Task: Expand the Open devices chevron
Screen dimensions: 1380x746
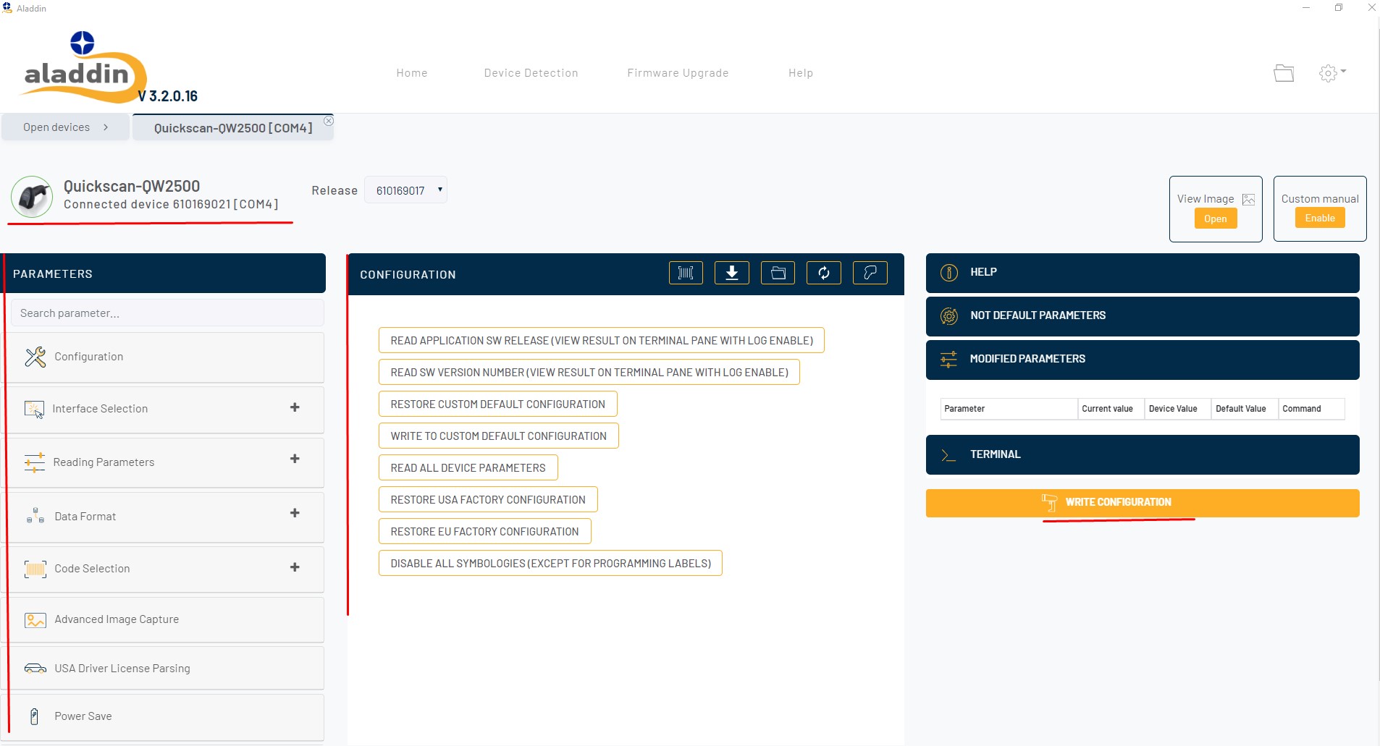Action: [106, 127]
